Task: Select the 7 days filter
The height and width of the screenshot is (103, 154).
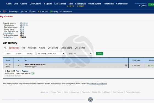Action: (8, 54)
